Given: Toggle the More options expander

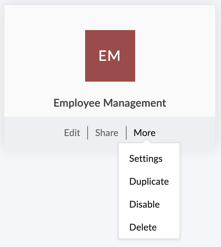Looking at the screenshot, I should pos(144,133).
